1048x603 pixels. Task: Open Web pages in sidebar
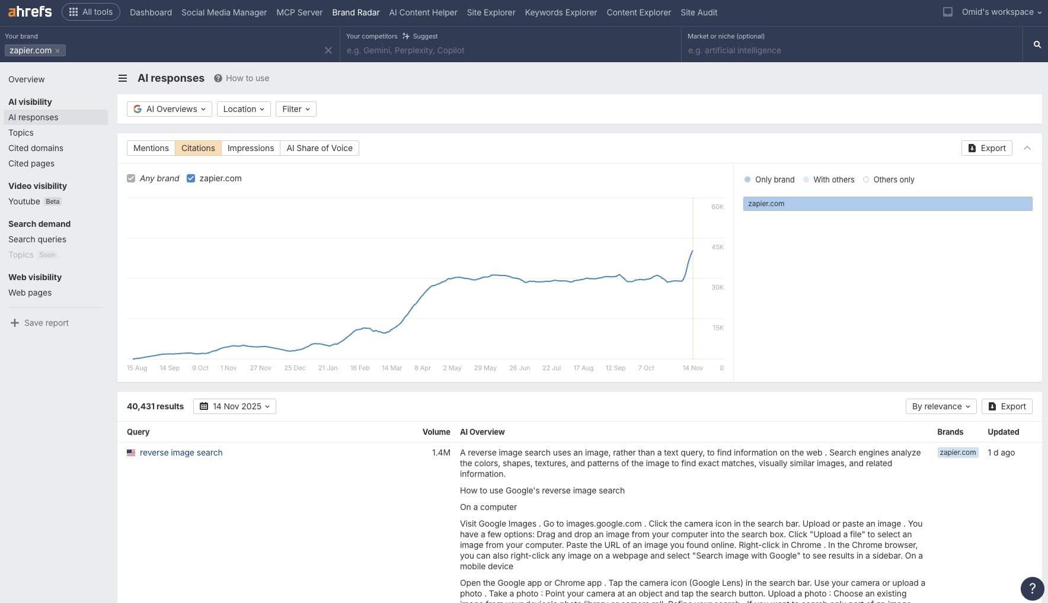30,293
